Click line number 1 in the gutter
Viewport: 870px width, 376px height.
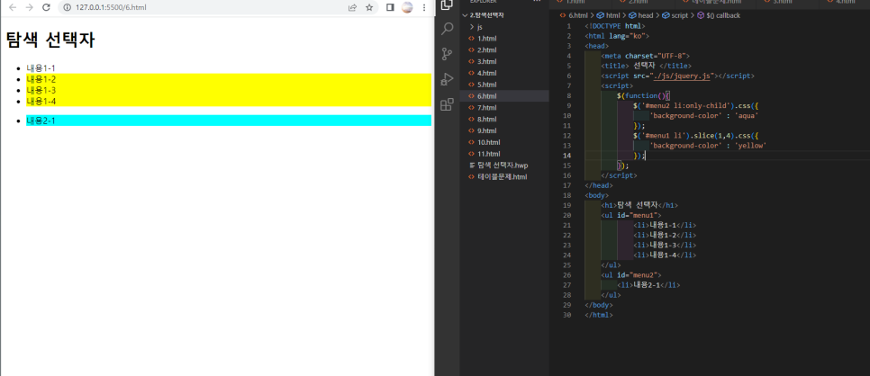point(568,26)
